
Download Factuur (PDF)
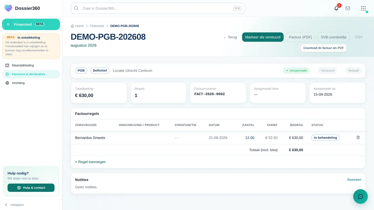(300, 37)
